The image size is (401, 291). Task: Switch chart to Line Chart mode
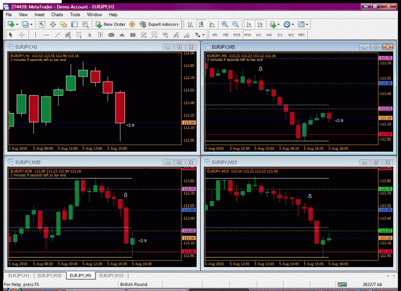(212, 24)
